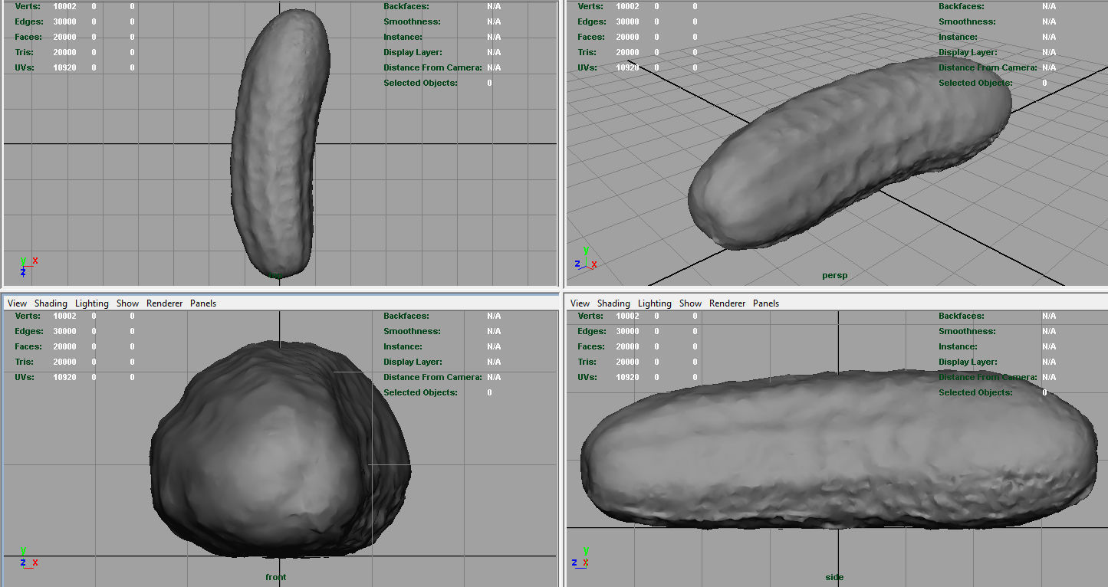Open the Renderer menu in front panel
1108x587 pixels.
coord(165,303)
